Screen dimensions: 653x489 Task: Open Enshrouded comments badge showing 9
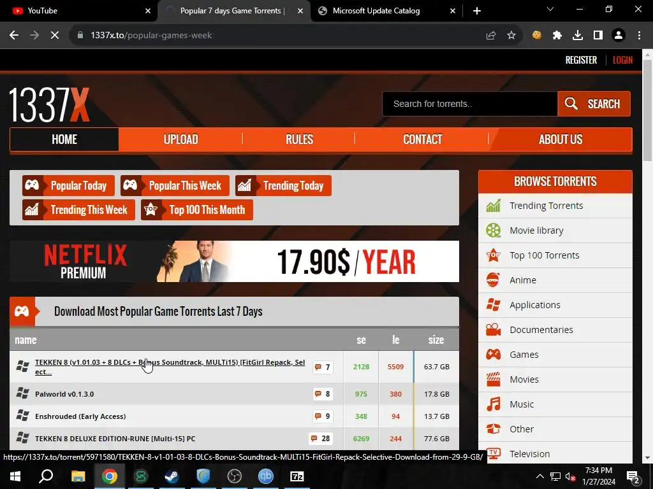[x=323, y=416]
